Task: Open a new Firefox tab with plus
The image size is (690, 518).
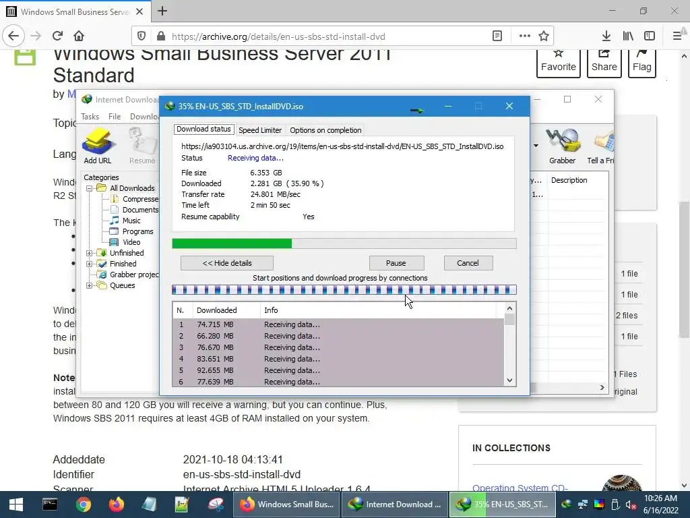Action: tap(162, 11)
